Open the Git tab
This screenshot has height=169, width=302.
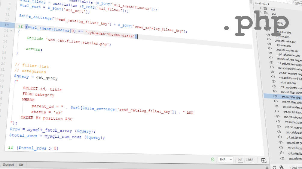(x=21, y=165)
